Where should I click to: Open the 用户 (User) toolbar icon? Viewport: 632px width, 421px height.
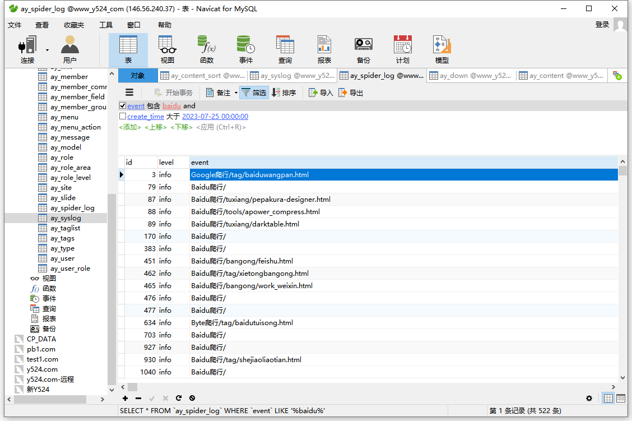pos(69,49)
